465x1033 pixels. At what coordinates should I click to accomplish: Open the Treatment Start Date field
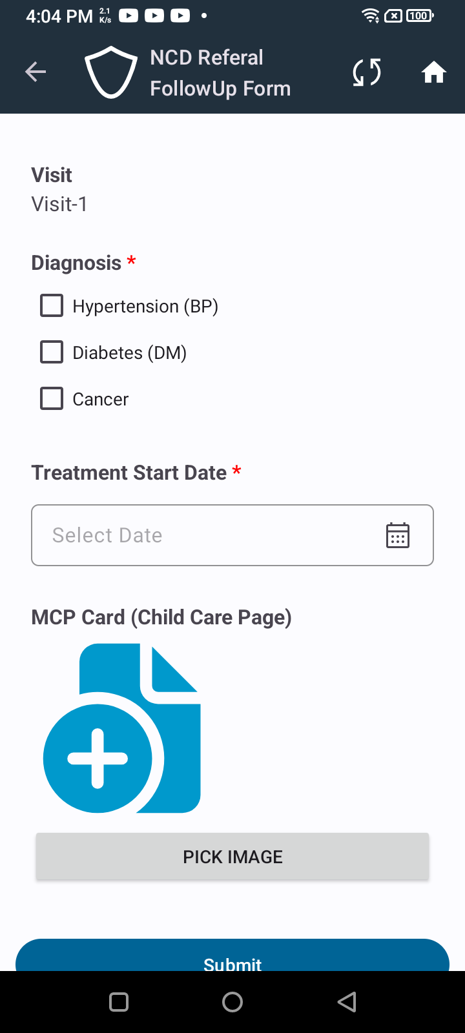pos(232,535)
